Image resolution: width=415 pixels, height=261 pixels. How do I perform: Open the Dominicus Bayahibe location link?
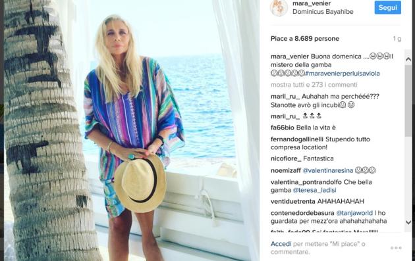coord(323,12)
